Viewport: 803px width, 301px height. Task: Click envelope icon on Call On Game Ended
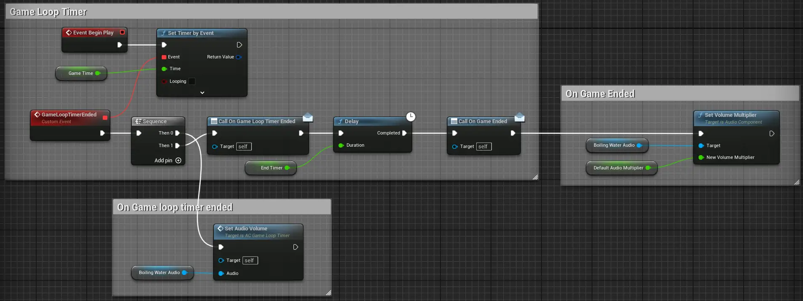point(520,117)
